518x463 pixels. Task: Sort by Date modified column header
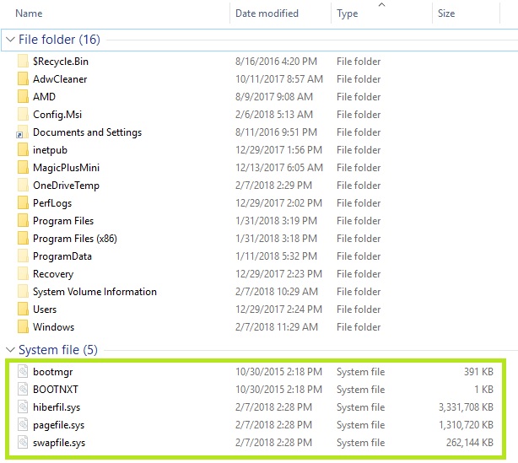click(267, 13)
